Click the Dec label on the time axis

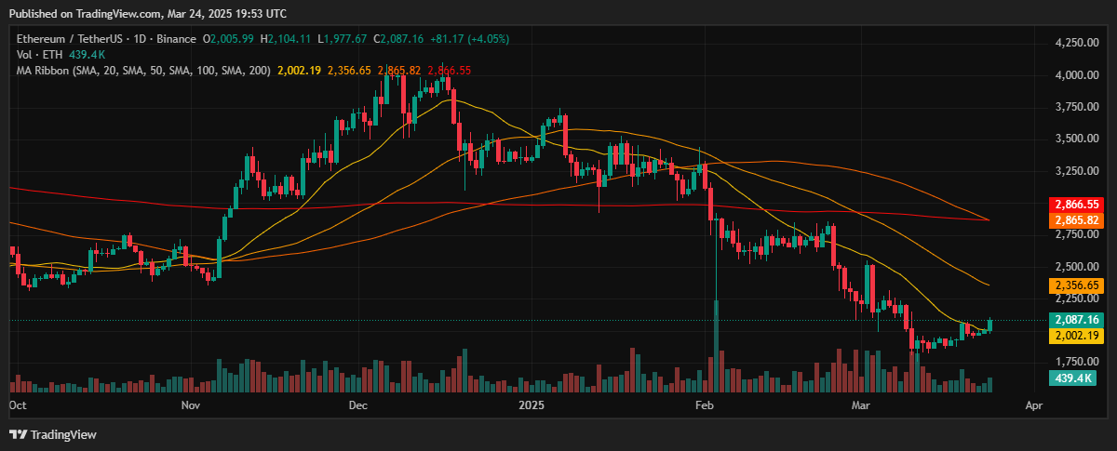click(x=359, y=405)
